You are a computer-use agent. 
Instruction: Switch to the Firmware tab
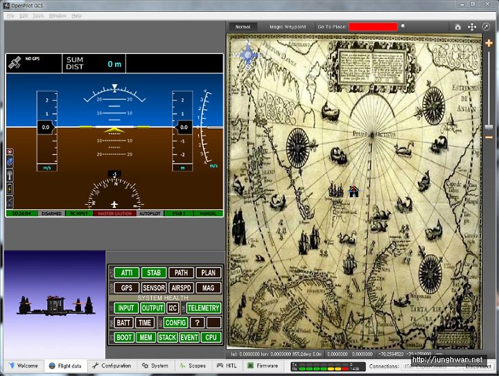pyautogui.click(x=263, y=366)
